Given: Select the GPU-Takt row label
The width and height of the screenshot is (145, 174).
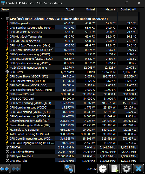Looking at the screenshot, I should (x=16, y=147).
